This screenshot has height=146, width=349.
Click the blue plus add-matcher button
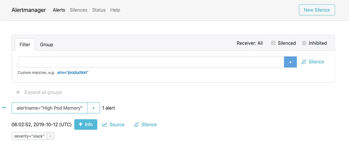pos(290,62)
